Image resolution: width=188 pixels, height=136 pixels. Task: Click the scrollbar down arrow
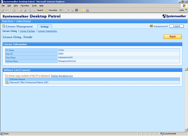point(186,130)
